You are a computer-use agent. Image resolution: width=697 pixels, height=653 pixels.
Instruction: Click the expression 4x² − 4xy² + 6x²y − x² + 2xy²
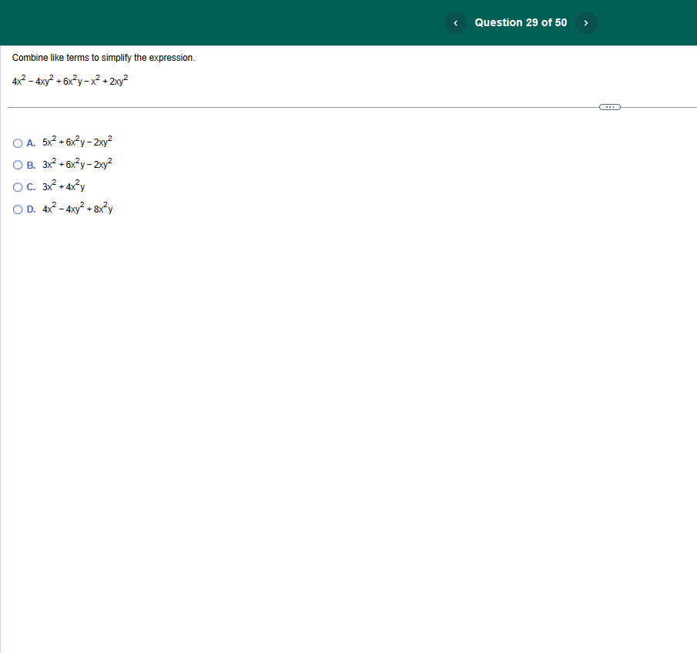point(69,79)
